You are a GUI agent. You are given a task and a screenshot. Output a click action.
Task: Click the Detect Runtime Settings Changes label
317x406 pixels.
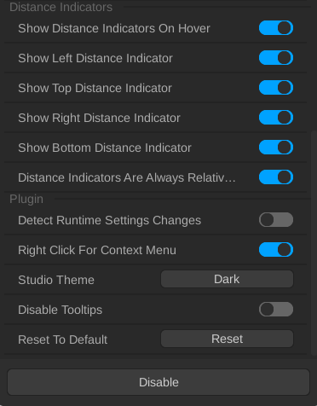tap(109, 220)
